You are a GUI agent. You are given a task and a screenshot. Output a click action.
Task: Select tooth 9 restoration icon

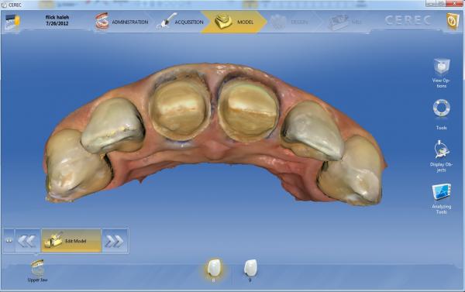250,268
